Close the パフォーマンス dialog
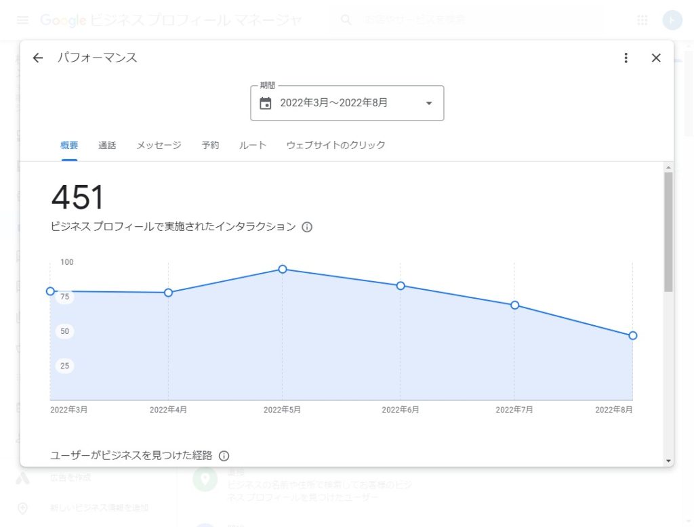This screenshot has width=694, height=527. [x=656, y=58]
